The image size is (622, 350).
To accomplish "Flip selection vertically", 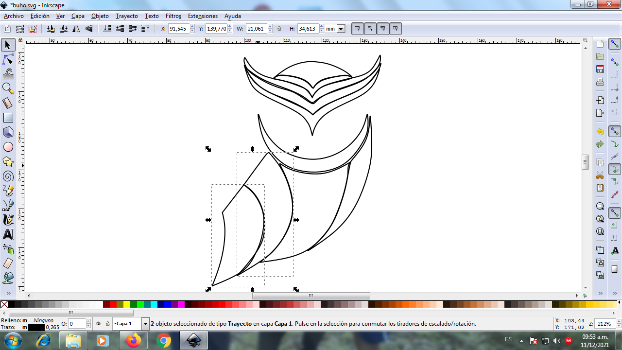I will tap(89, 29).
